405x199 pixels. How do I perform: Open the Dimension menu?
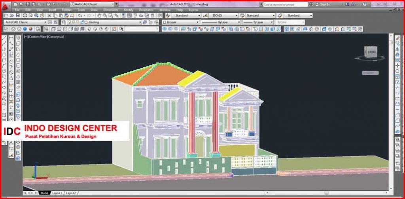110,10
